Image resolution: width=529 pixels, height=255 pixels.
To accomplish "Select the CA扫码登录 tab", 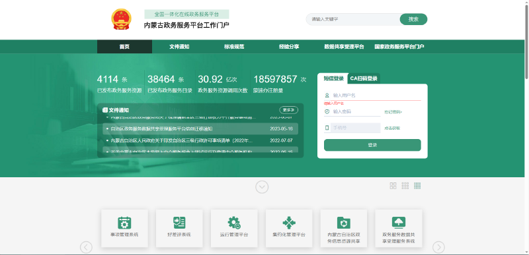I will [x=364, y=78].
